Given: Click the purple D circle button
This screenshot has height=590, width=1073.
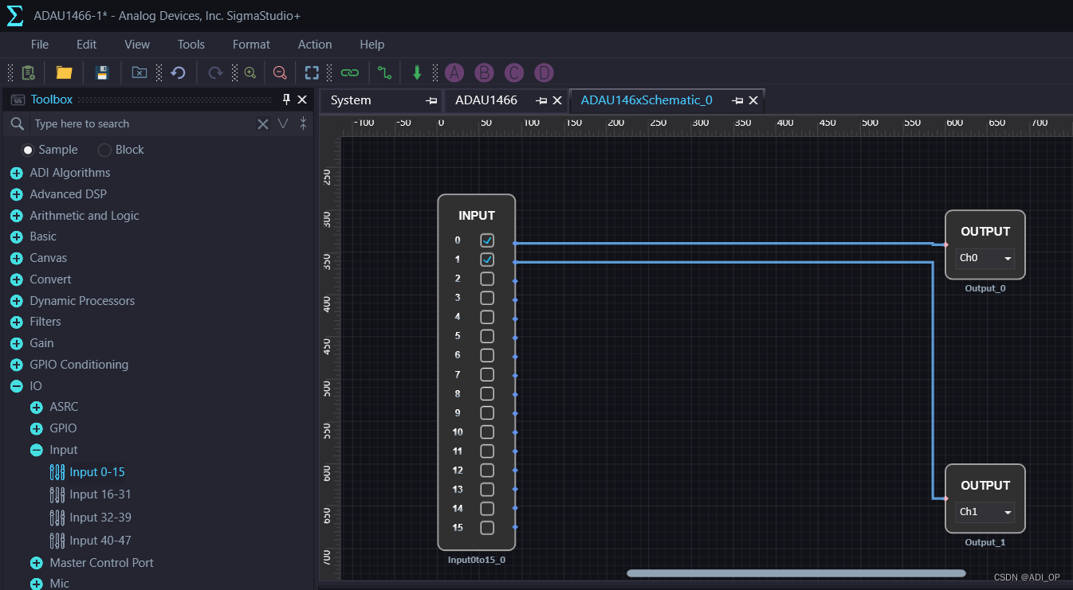Looking at the screenshot, I should [x=544, y=73].
